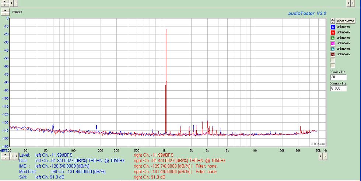Screen dimensions: 361x181
Task: Select the dark red A curve swatch
Action: pyautogui.click(x=333, y=55)
